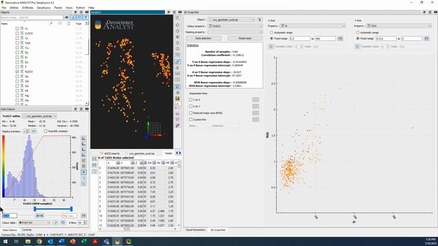Switch to the Controls tab

click(27, 230)
